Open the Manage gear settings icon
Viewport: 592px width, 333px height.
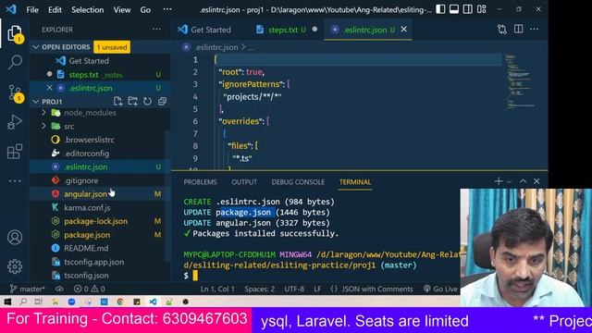15,266
